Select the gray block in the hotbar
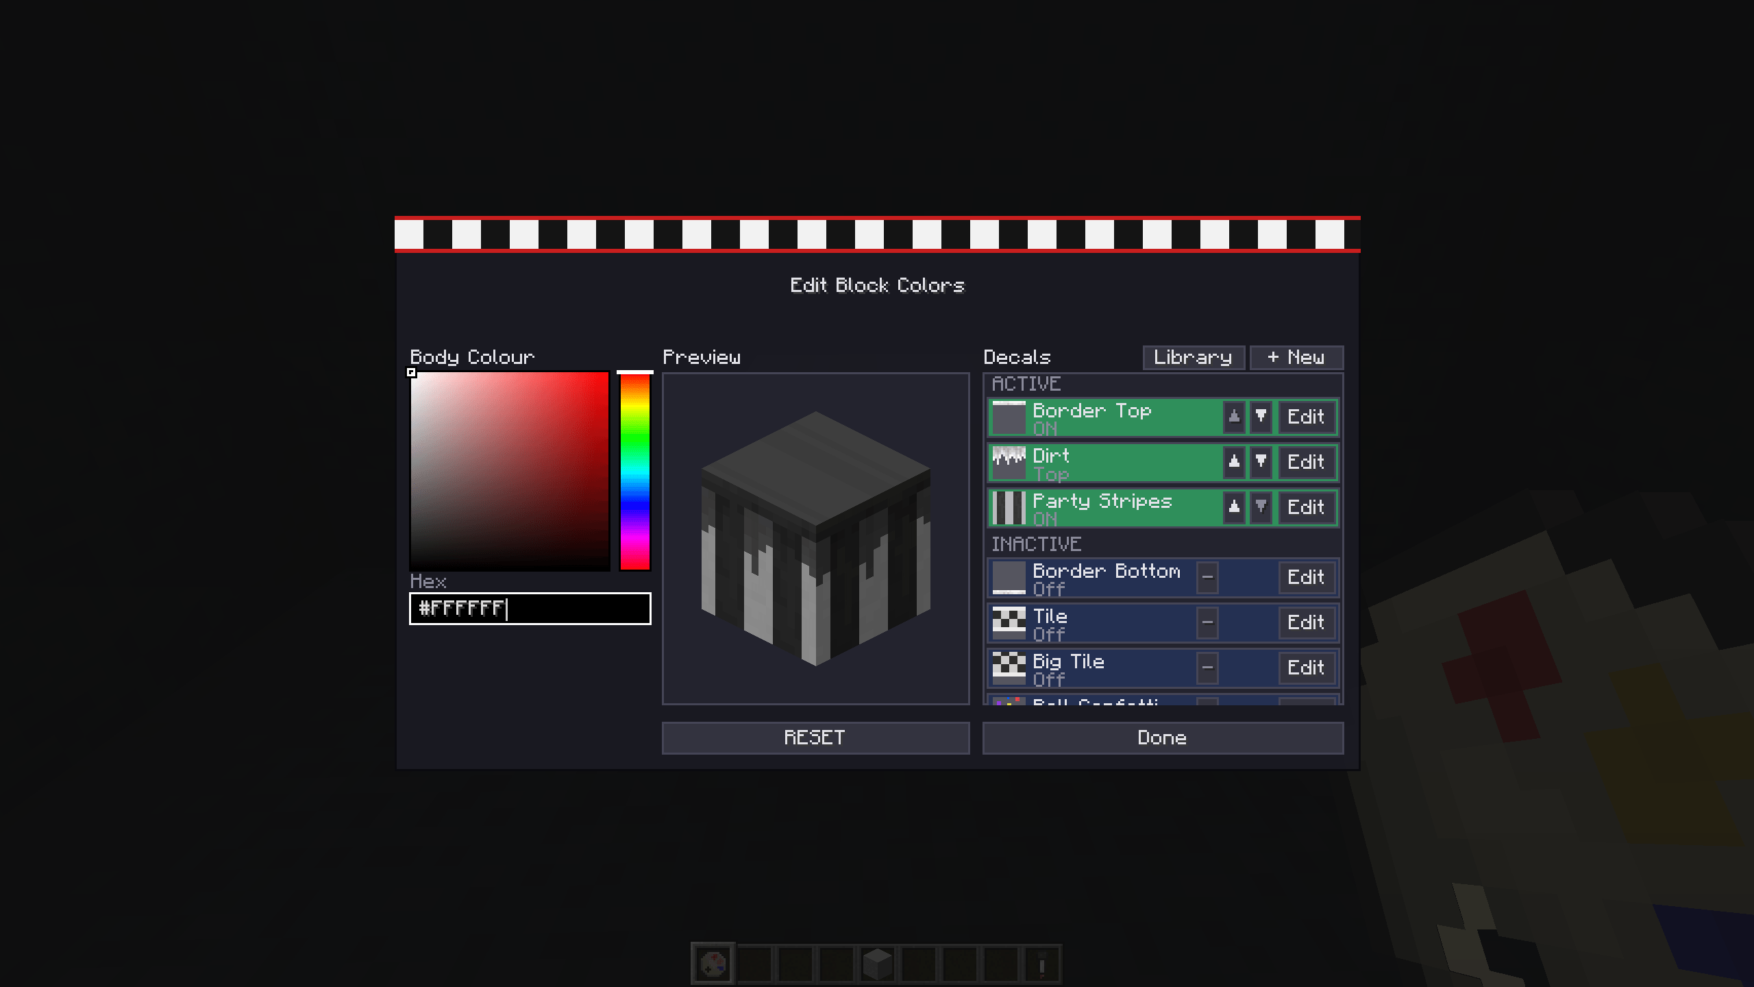This screenshot has height=987, width=1754. pos(877,964)
